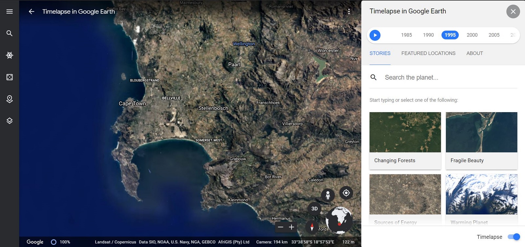Switch to Featured Locations tab

click(428, 53)
